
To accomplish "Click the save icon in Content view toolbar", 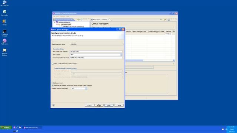I will click(x=168, y=20).
